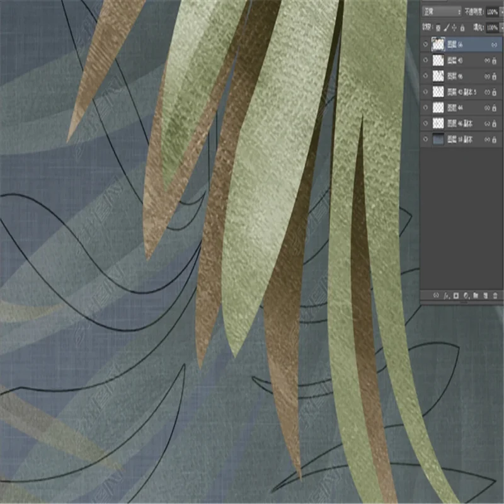Image resolution: width=504 pixels, height=504 pixels.
Task: Click link icon on 图层 43 副本 5 row
Action: pyautogui.click(x=487, y=92)
